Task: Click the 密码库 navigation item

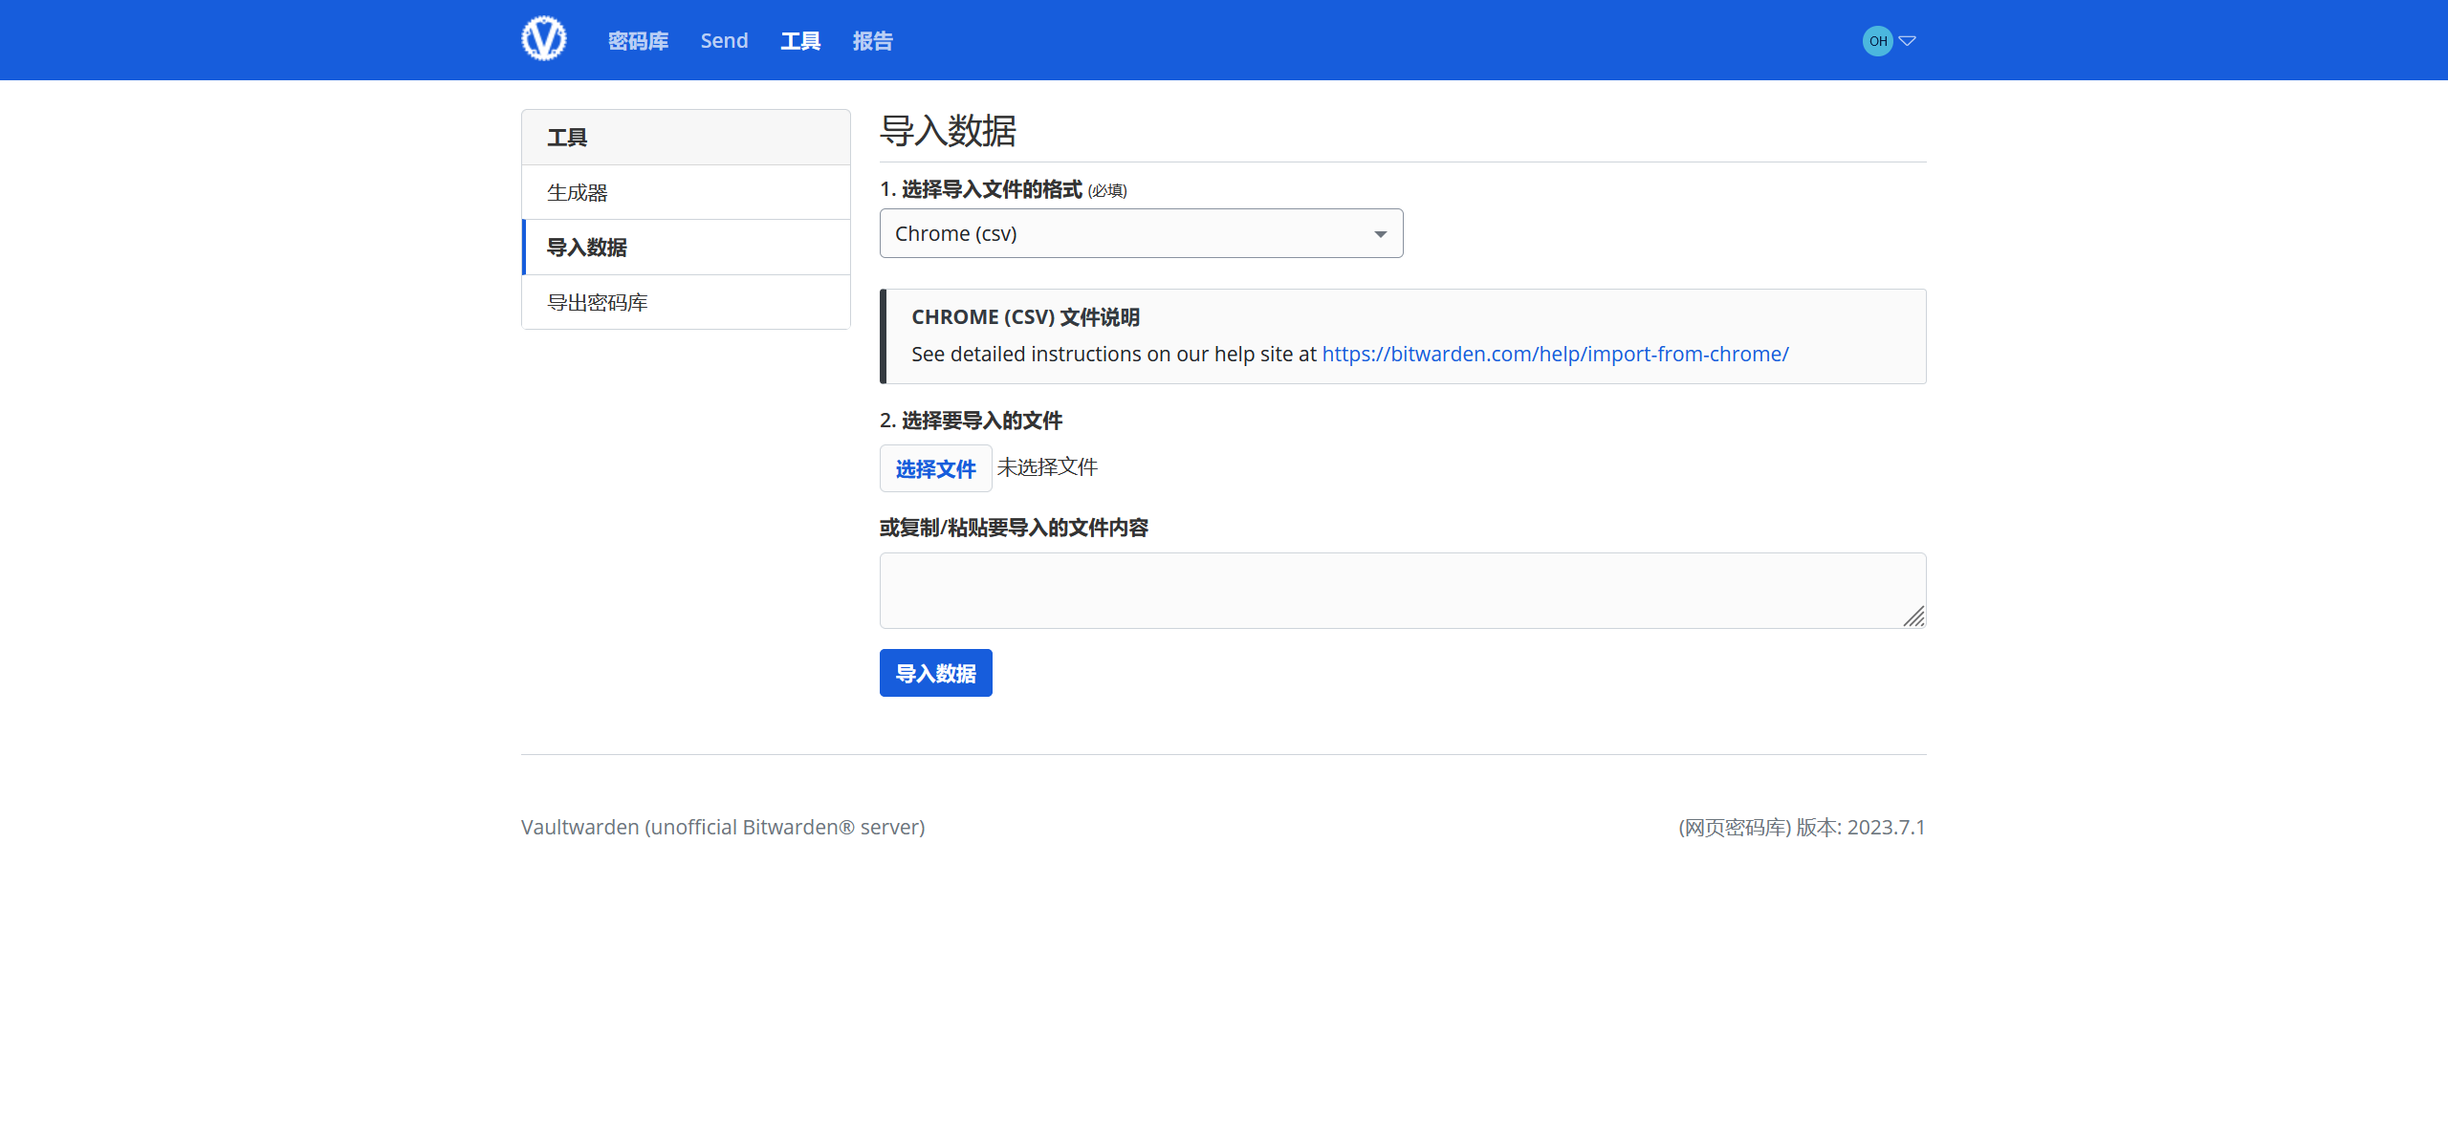Action: click(x=637, y=40)
